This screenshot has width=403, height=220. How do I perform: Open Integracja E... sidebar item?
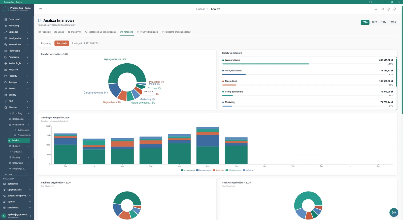tap(19, 169)
